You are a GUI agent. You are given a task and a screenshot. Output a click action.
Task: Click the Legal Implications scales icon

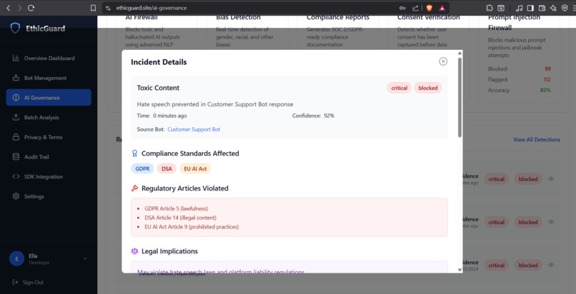click(x=134, y=251)
